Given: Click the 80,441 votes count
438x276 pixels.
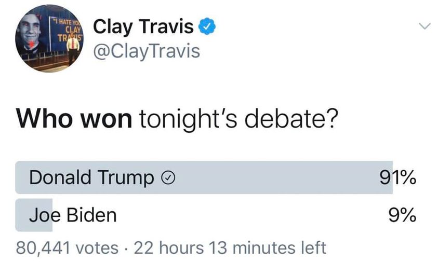Looking at the screenshot, I should (68, 247).
